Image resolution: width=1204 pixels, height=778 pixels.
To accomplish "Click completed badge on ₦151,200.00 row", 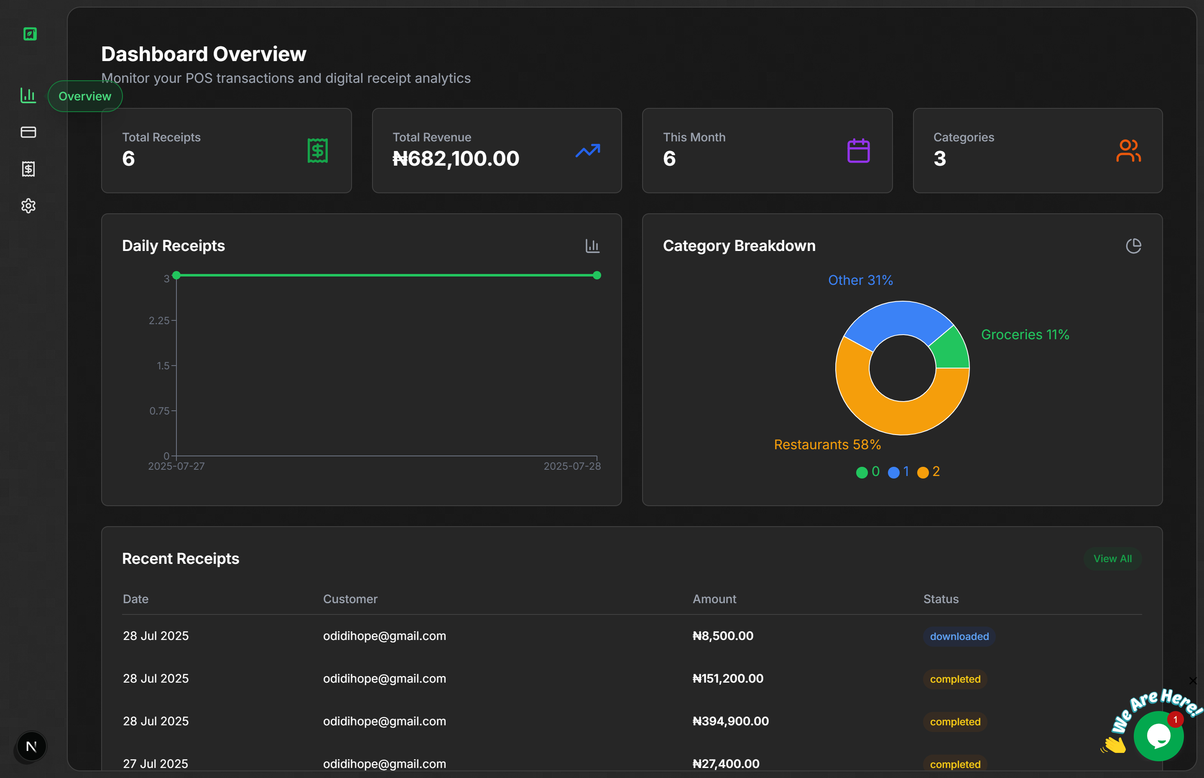I will [x=955, y=679].
